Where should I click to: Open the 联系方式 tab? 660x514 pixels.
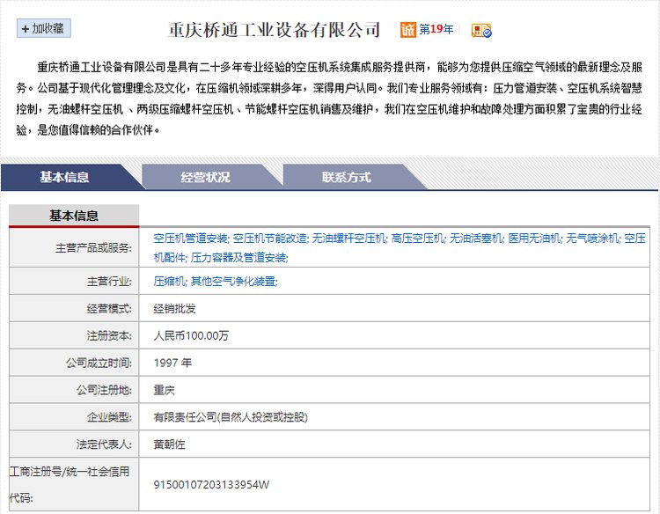[x=346, y=177]
